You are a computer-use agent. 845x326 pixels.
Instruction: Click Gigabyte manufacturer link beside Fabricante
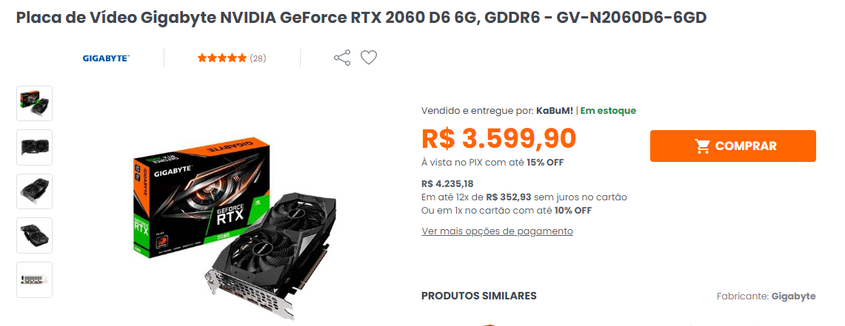click(x=793, y=296)
